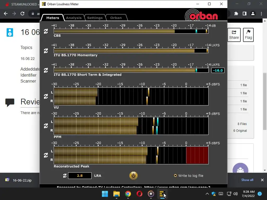Click the CBS loudness meter bar

coord(131,31)
